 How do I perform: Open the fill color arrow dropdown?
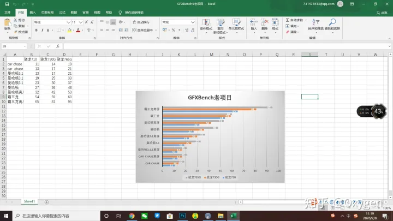[x=74, y=31]
